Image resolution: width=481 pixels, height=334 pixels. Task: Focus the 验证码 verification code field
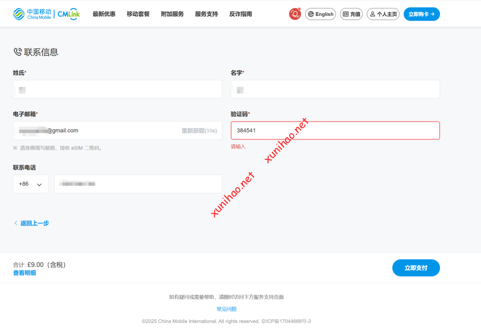[335, 131]
